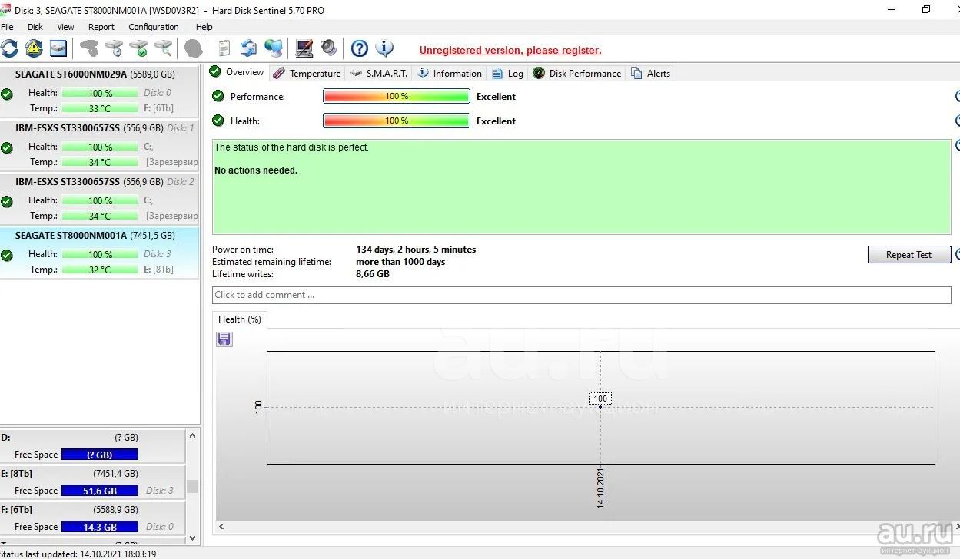Select IBM-ESXS ST3300657SS labeled Disk: 2

(x=99, y=200)
